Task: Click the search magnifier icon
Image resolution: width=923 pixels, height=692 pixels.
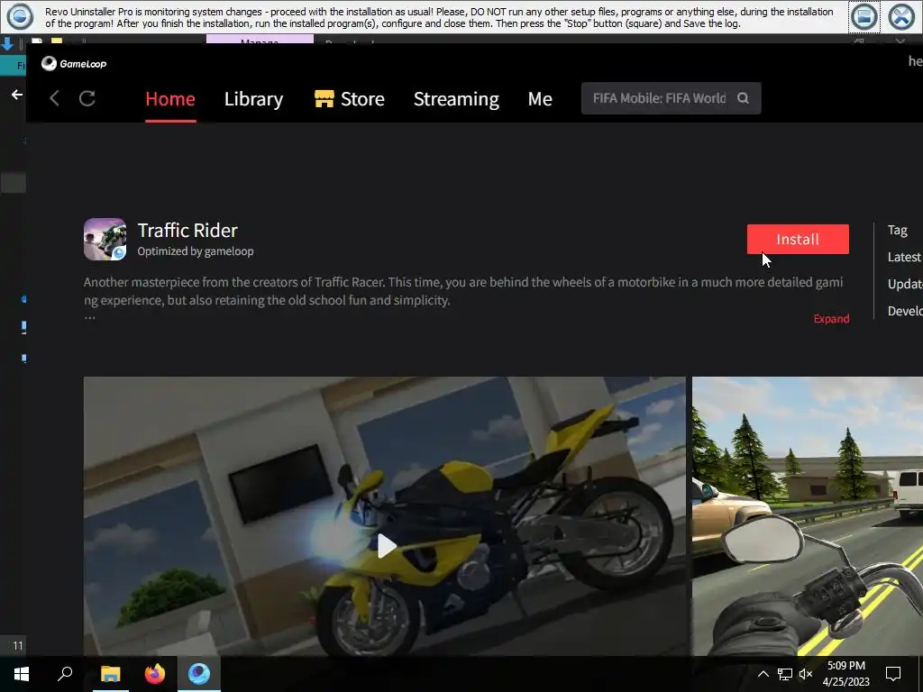Action: coord(743,98)
